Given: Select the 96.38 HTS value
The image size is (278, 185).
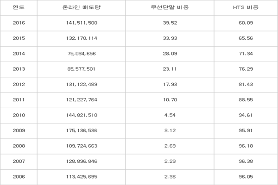Looking at the screenshot, I should coord(246,161).
